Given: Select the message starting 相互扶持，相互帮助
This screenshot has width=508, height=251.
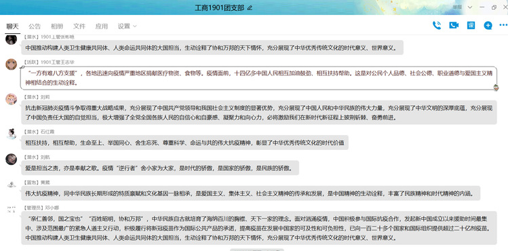Looking at the screenshot, I should 184,142.
